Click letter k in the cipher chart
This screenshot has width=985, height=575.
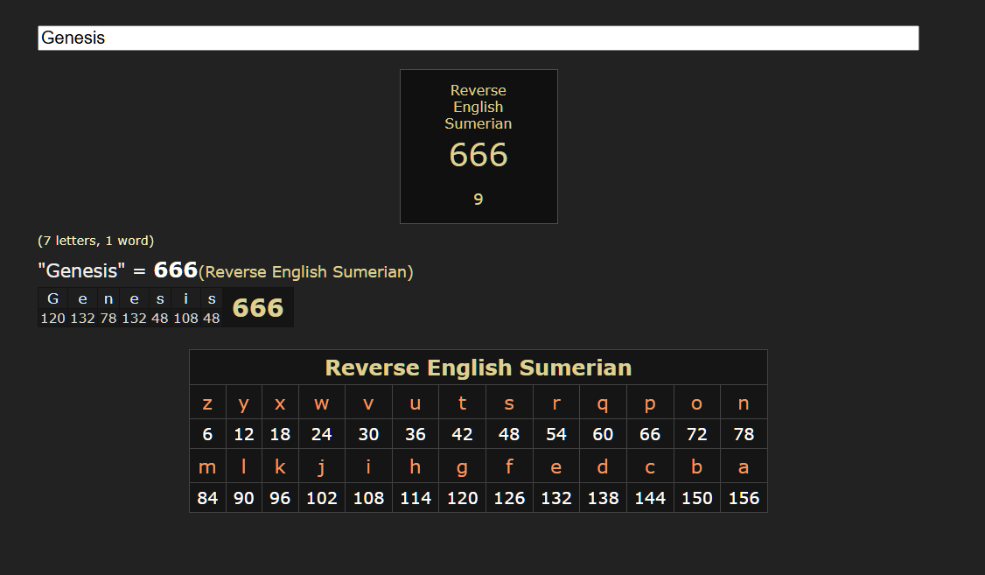pos(280,466)
